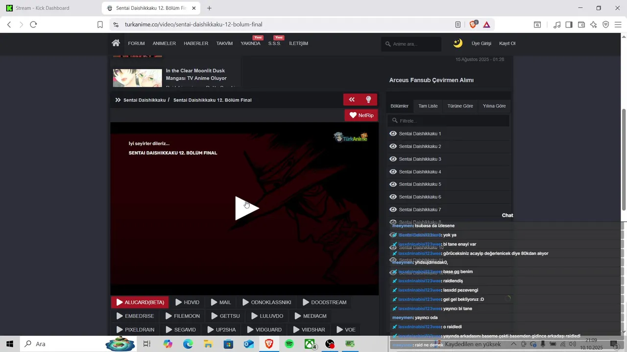
Task: Toggle watched eye for Sentai Daishikkaku 3
Action: coord(393,159)
